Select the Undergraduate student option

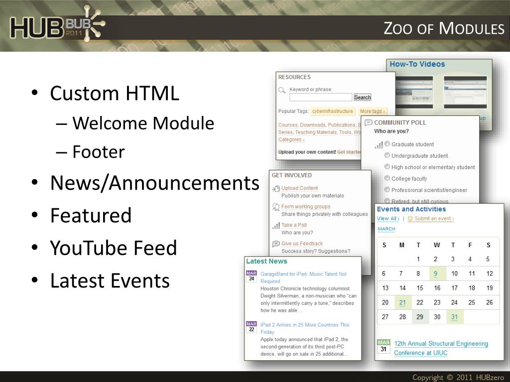(x=387, y=155)
